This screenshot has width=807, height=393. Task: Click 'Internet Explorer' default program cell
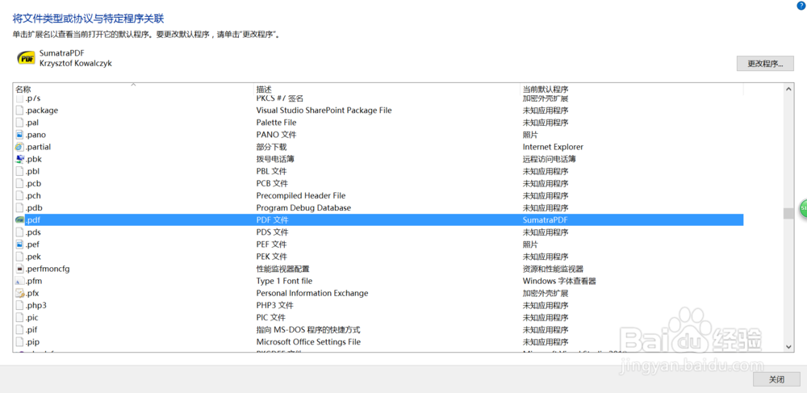pyautogui.click(x=554, y=147)
